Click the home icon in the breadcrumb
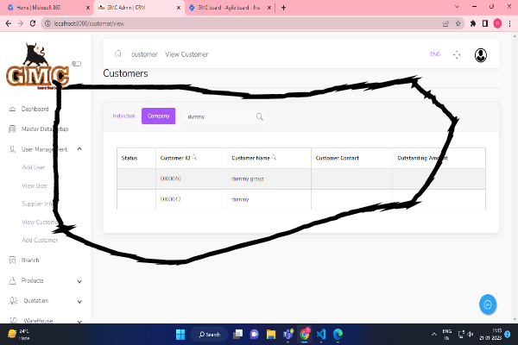Viewport: 518px width, 345px height. point(118,54)
